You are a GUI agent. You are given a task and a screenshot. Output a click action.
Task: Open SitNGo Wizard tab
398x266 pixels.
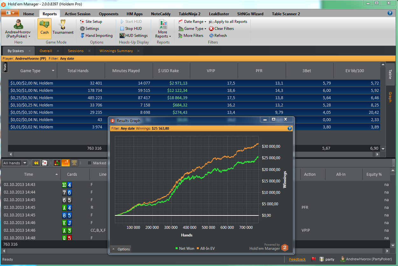pos(250,14)
